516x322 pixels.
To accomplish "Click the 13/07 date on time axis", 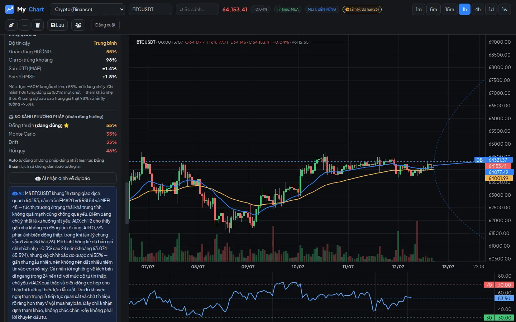I will tap(448, 267).
